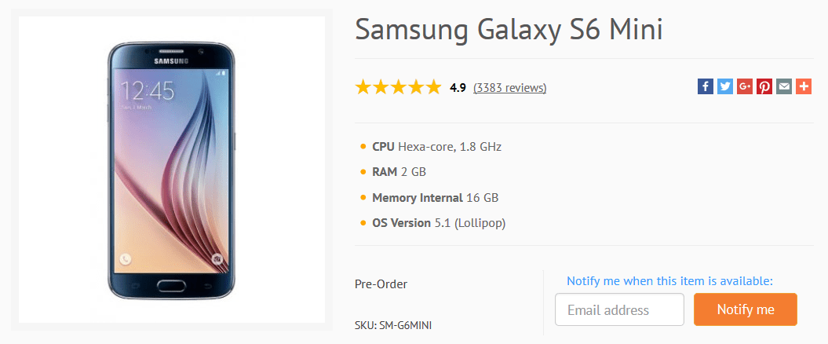Click the Samsung Galaxy S6 Mini title
Image resolution: width=828 pixels, height=344 pixels.
[509, 30]
